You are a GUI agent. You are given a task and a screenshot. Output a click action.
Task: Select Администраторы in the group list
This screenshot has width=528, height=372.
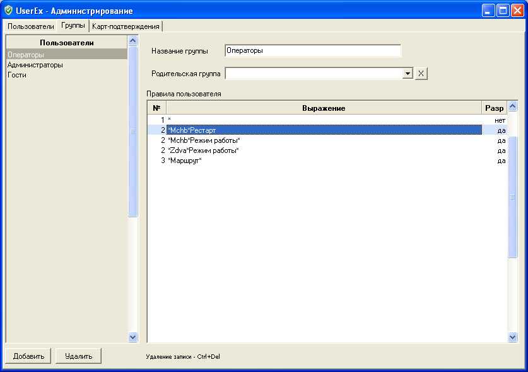tap(35, 65)
